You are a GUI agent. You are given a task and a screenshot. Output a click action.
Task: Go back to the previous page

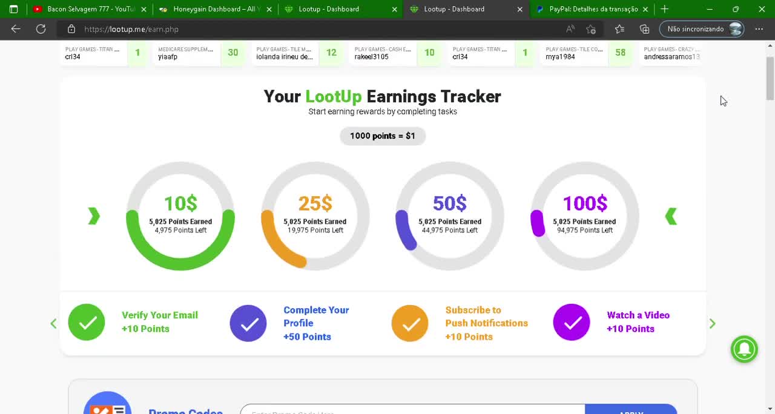16,29
